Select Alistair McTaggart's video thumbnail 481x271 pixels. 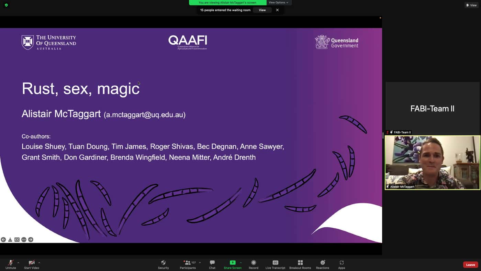click(433, 162)
